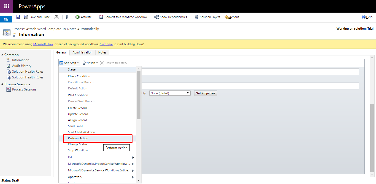Click the Save disk icon in toolbar
This screenshot has height=184, width=376.
18,17
